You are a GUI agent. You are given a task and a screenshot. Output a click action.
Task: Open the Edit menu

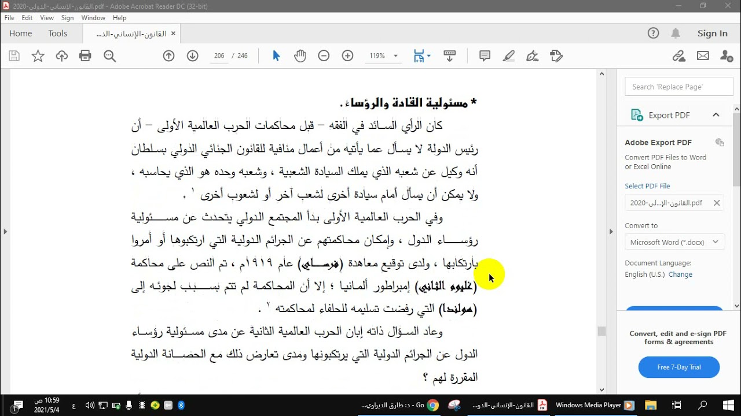point(27,18)
